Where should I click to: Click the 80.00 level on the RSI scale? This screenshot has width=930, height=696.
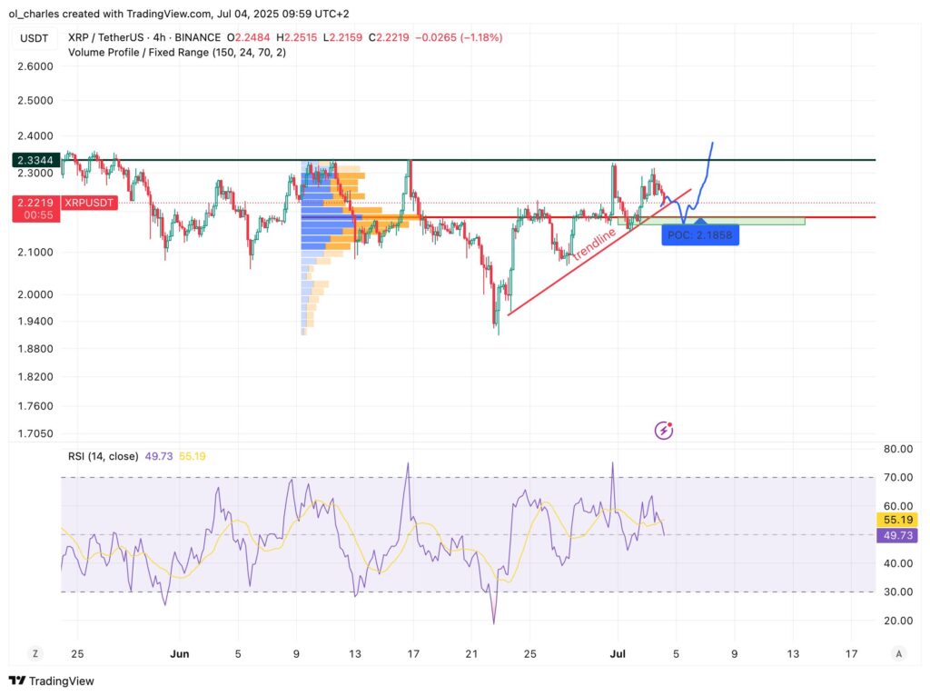click(896, 448)
